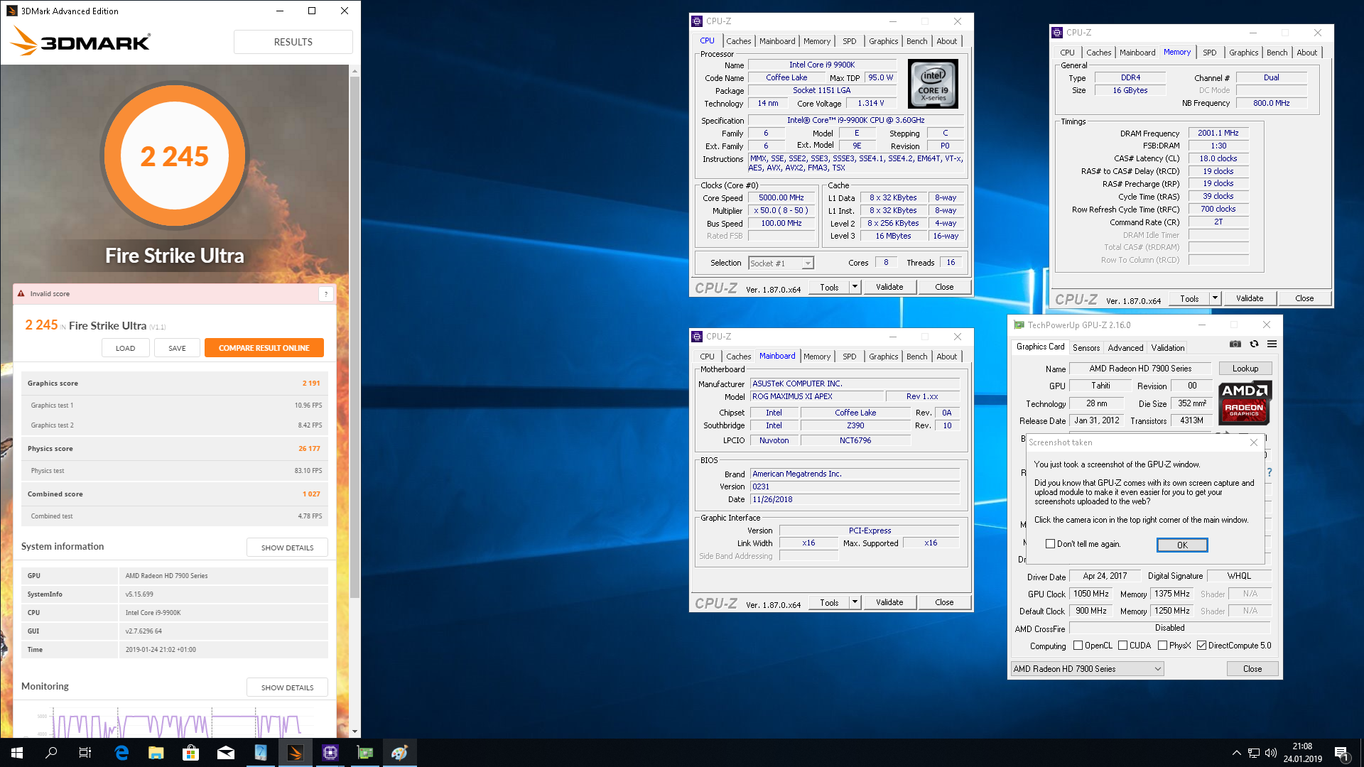Viewport: 1364px width, 767px height.
Task: Show hidden system tray icons
Action: [x=1237, y=753]
